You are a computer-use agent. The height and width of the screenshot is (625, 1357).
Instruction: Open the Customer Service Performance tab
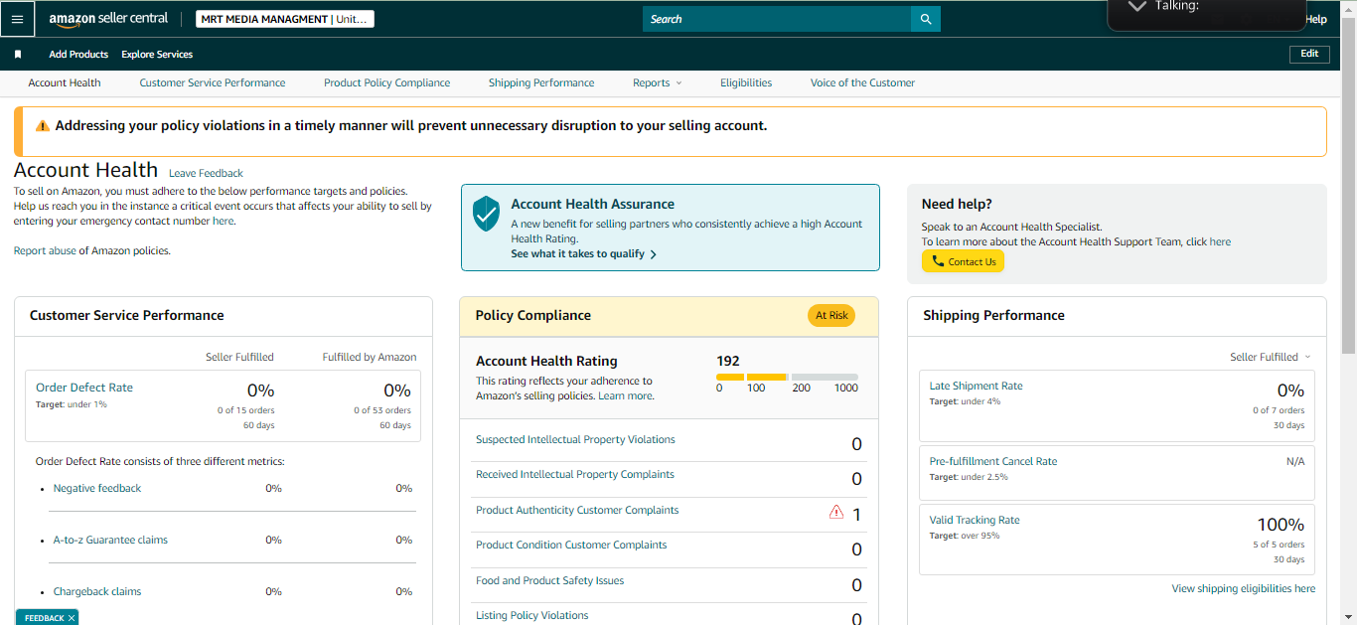pos(213,82)
